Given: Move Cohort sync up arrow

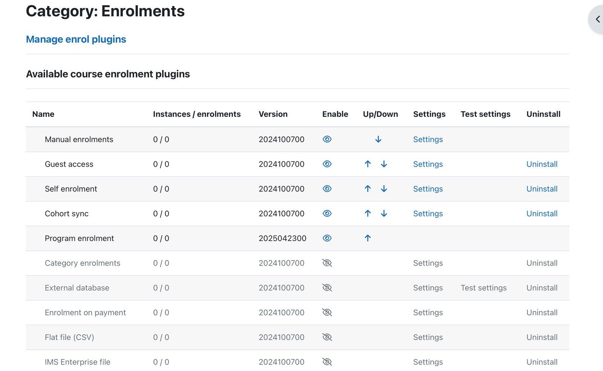Looking at the screenshot, I should tap(368, 214).
